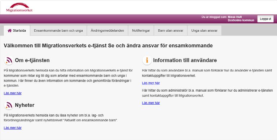
Task: Open the Ändringsmeddelanden tab
Action: tap(107, 31)
